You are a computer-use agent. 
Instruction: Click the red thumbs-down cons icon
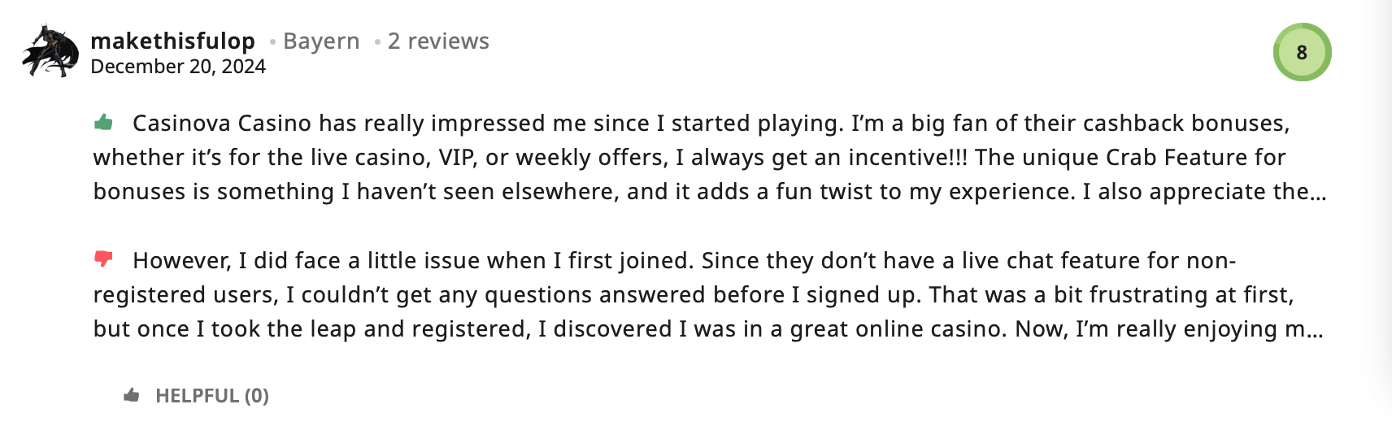103,259
